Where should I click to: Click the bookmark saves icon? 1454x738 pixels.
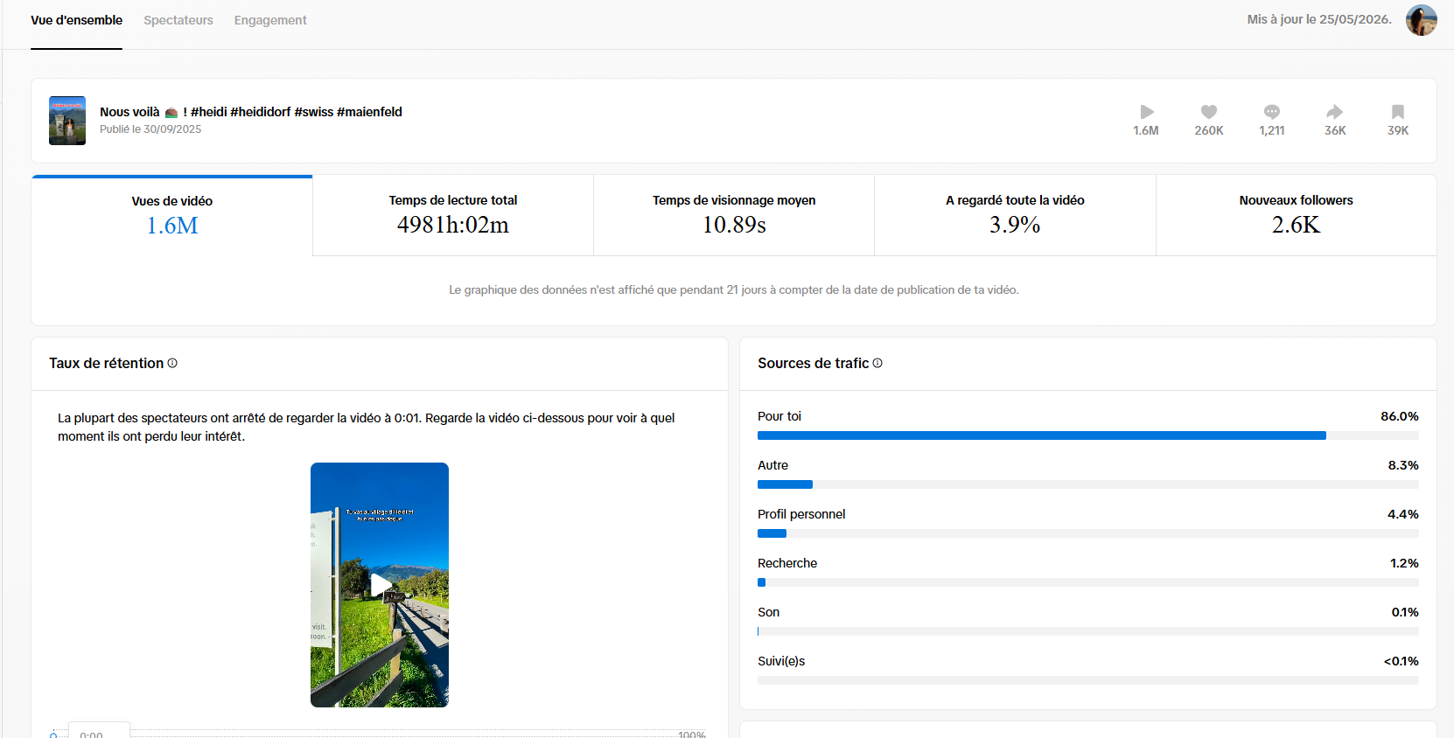(1398, 112)
